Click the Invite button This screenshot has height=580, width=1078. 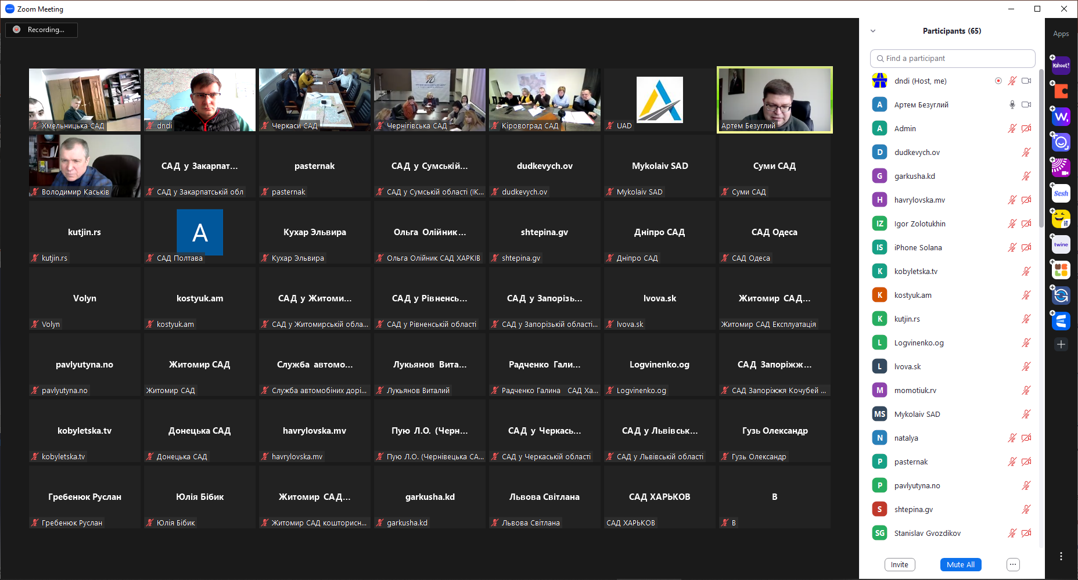coord(900,564)
